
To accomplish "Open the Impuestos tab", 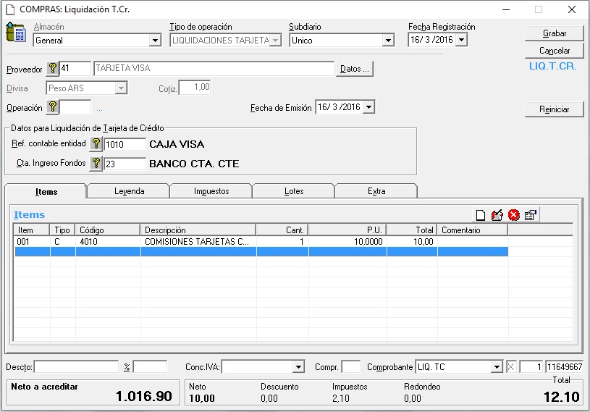I will 211,191.
